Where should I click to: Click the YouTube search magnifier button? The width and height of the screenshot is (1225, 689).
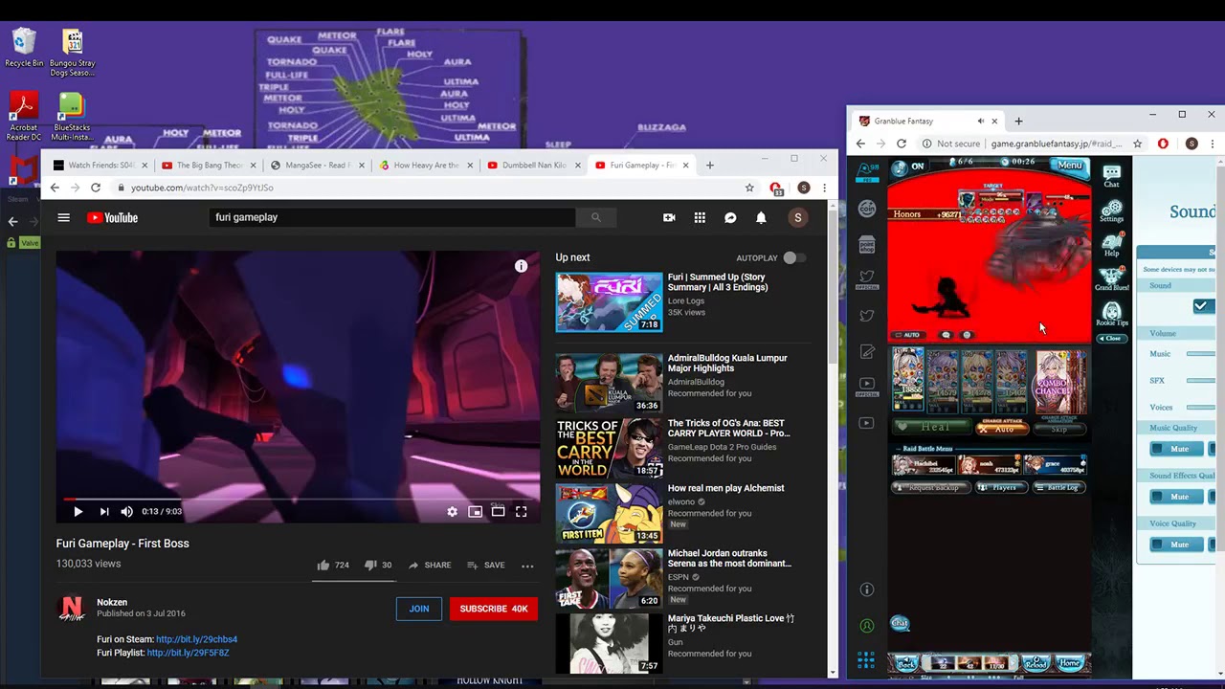[595, 217]
